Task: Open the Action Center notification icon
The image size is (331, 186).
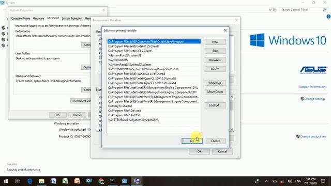Action: coord(323,181)
